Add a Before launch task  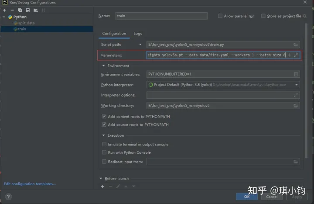[x=103, y=187]
